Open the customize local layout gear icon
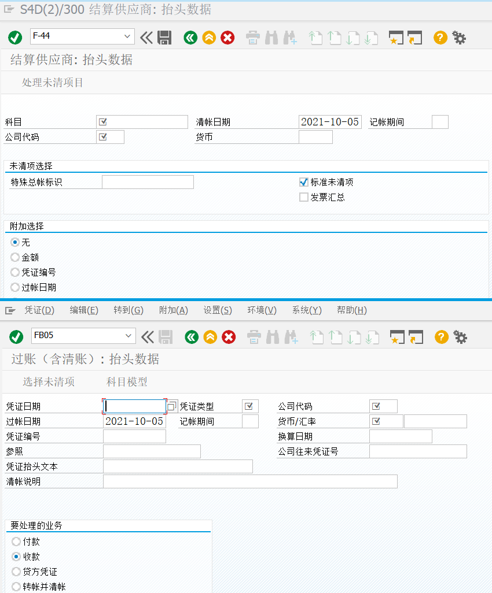 click(x=460, y=38)
